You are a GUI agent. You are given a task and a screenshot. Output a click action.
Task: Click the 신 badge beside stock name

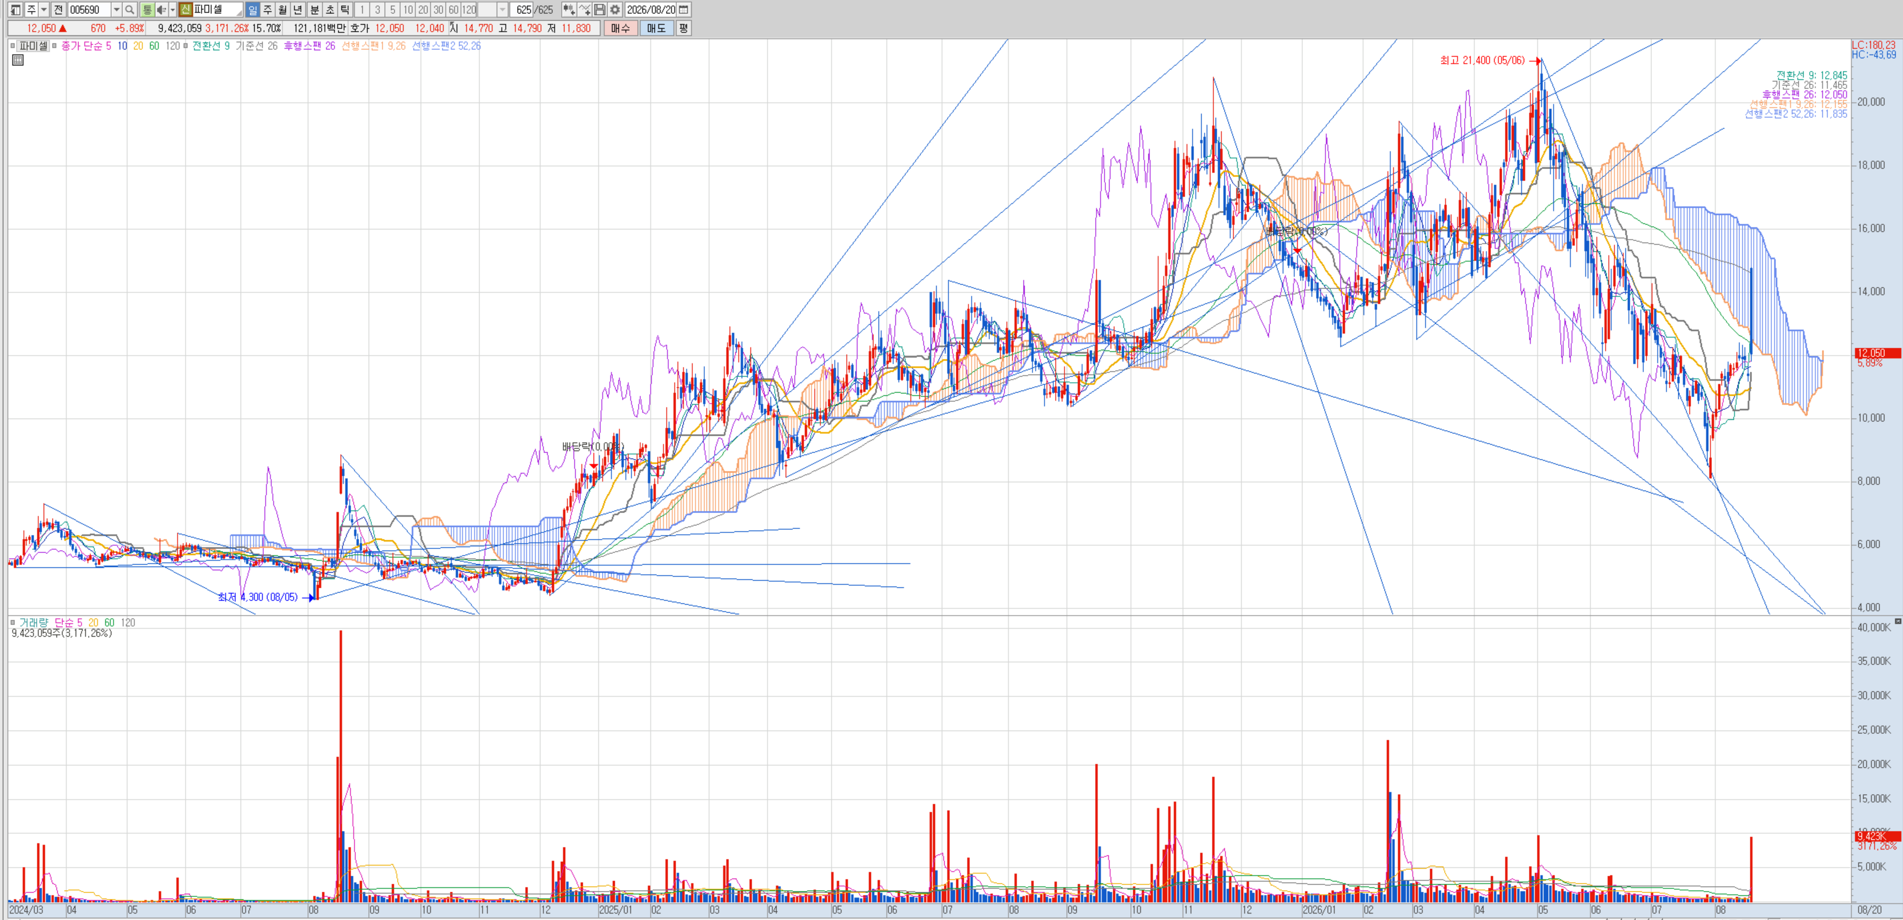pyautogui.click(x=185, y=10)
